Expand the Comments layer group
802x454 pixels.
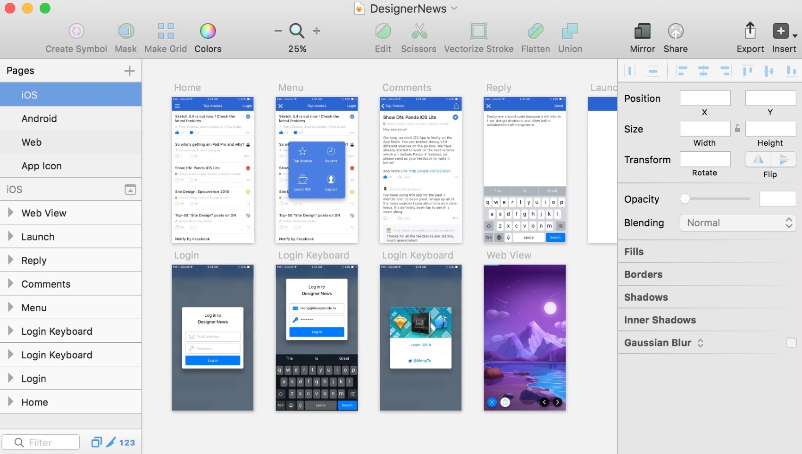point(10,284)
